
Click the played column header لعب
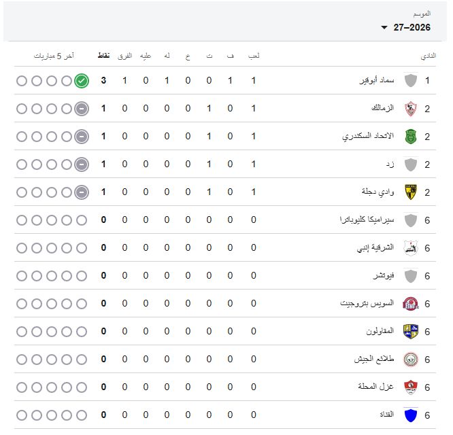click(254, 56)
